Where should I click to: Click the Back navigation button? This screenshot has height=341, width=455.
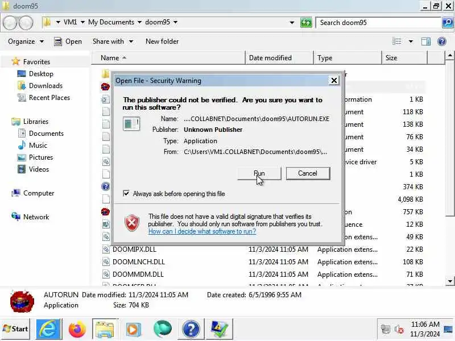[x=10, y=23]
